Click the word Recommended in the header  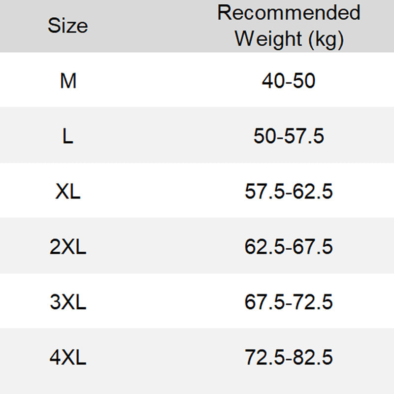pyautogui.click(x=289, y=13)
